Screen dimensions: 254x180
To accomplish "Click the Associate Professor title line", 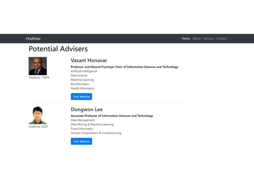I will click(x=112, y=116).
